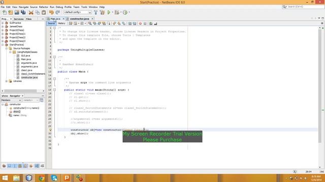The height and width of the screenshot is (182, 325).
Task: Open Chrome from the taskbar
Action: click(42, 178)
